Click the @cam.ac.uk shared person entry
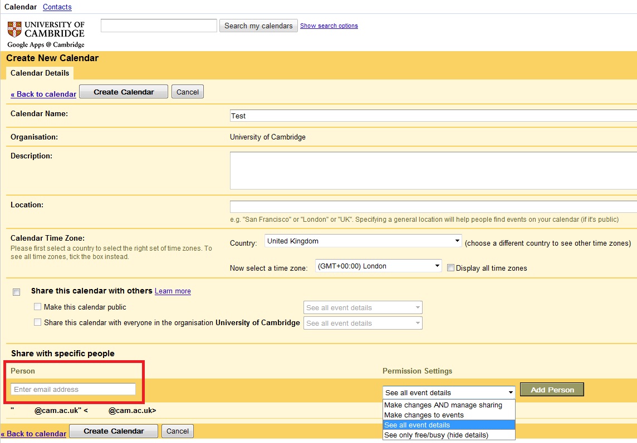637x443 pixels. pos(84,410)
